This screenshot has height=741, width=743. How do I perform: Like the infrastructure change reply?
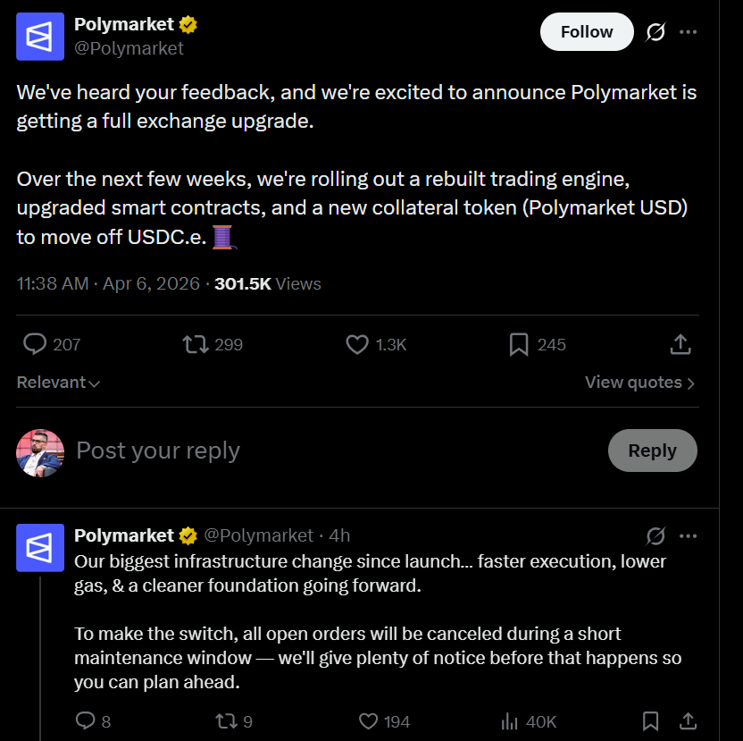click(366, 720)
